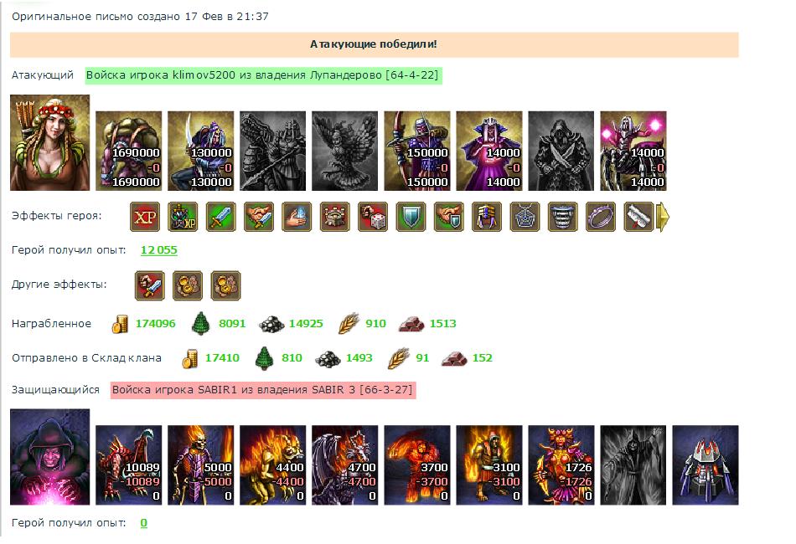Open the attacker heroine portrait

click(x=49, y=142)
